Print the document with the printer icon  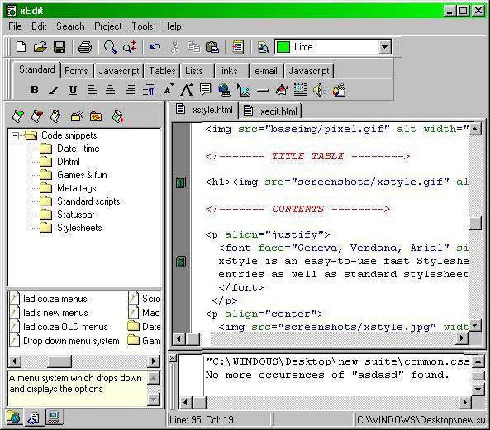[84, 47]
